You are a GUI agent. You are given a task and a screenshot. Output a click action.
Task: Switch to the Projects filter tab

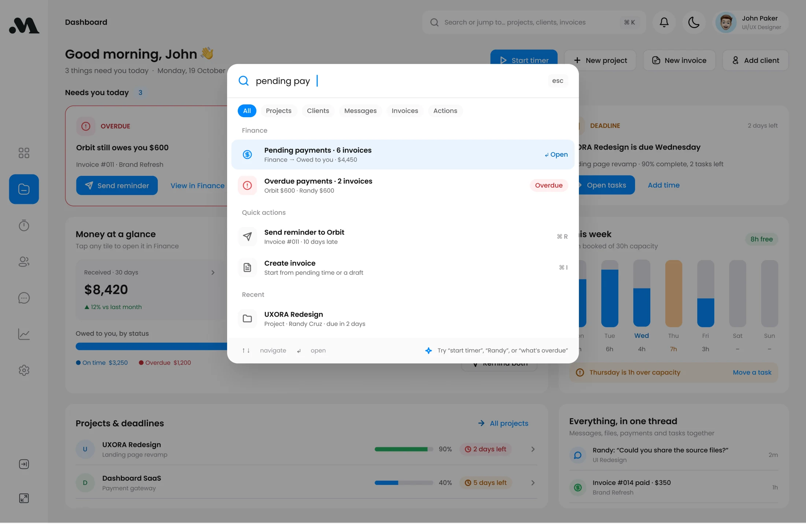click(x=278, y=111)
